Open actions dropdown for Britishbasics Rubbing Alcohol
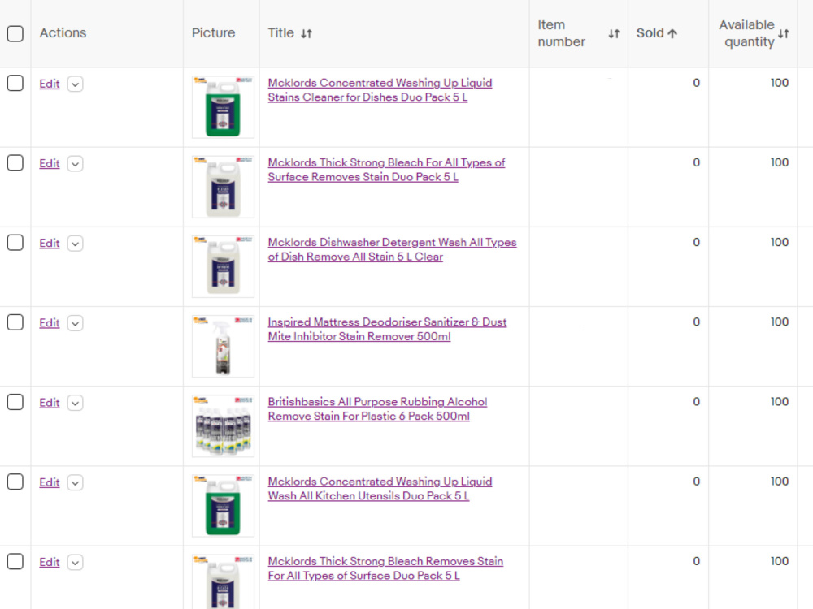This screenshot has height=609, width=813. click(75, 403)
